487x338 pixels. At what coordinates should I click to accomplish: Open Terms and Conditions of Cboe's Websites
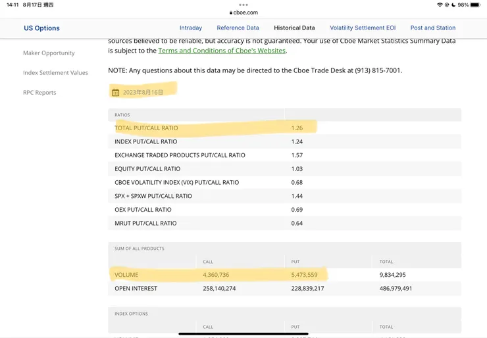pos(222,51)
